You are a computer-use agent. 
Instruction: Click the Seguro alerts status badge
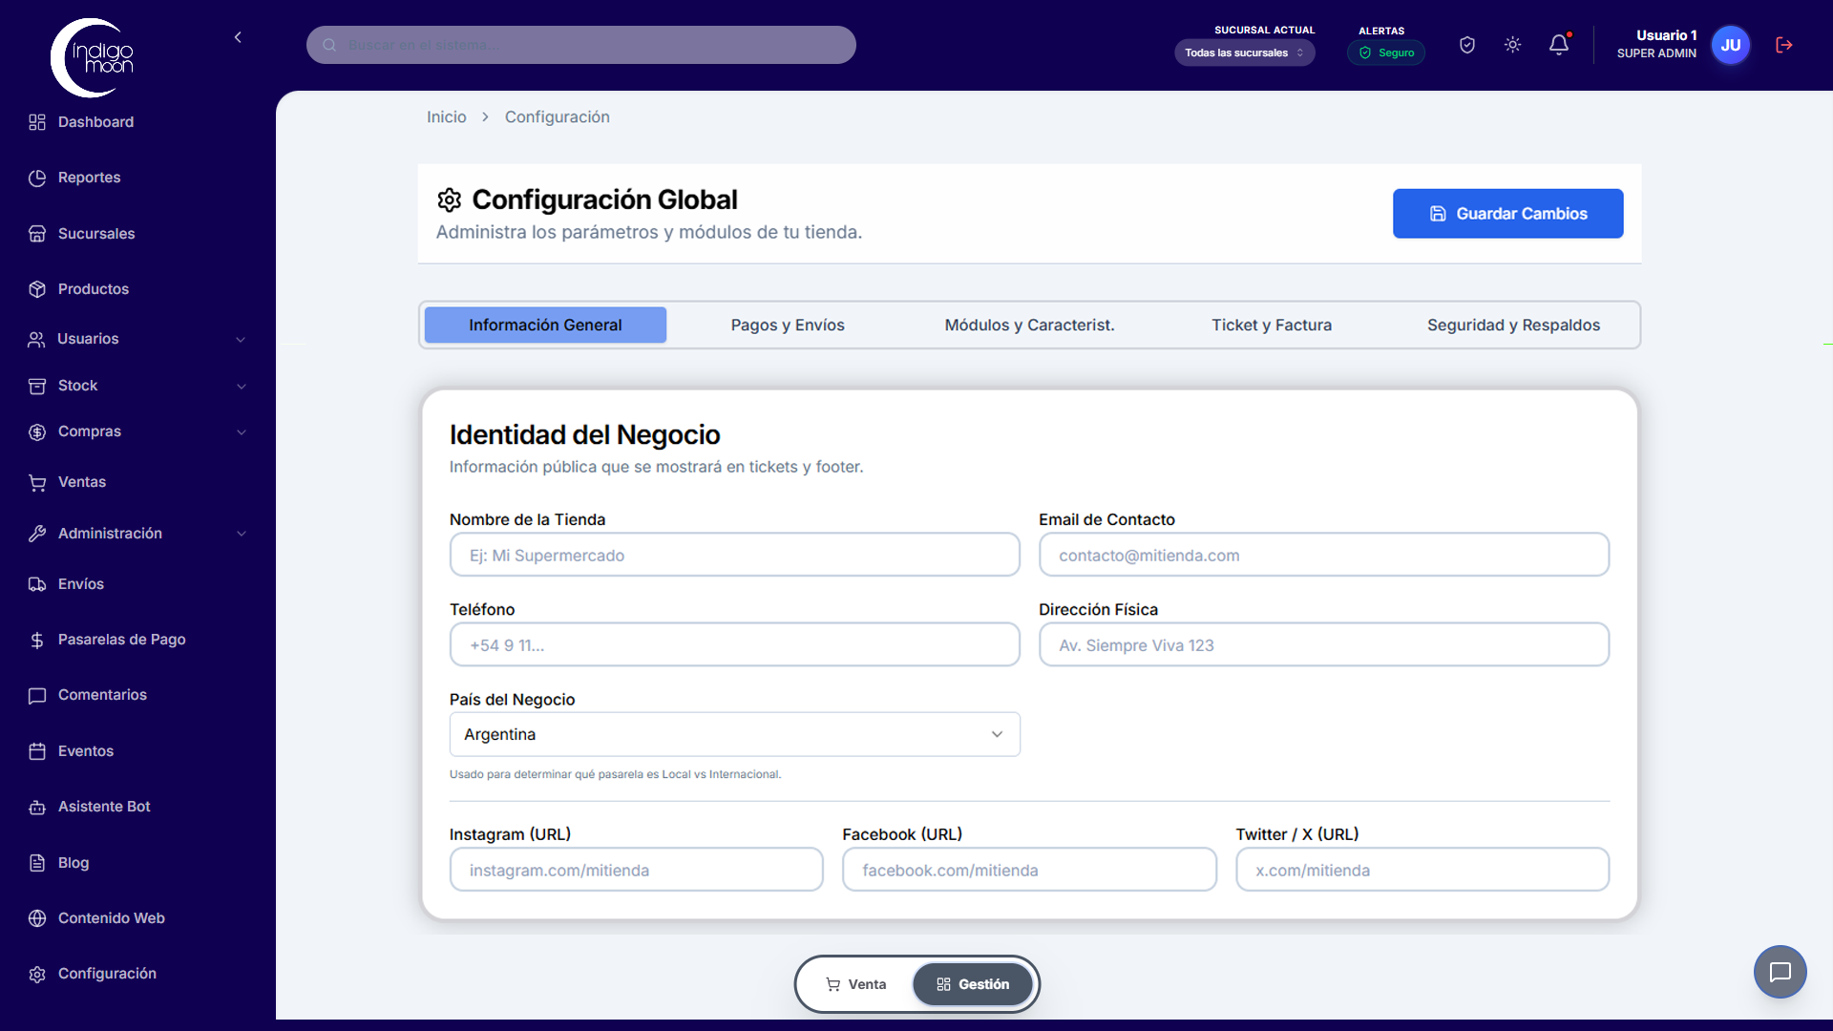pyautogui.click(x=1386, y=53)
